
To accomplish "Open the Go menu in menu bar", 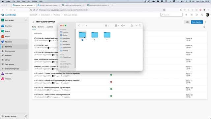I will [x=29, y=1].
